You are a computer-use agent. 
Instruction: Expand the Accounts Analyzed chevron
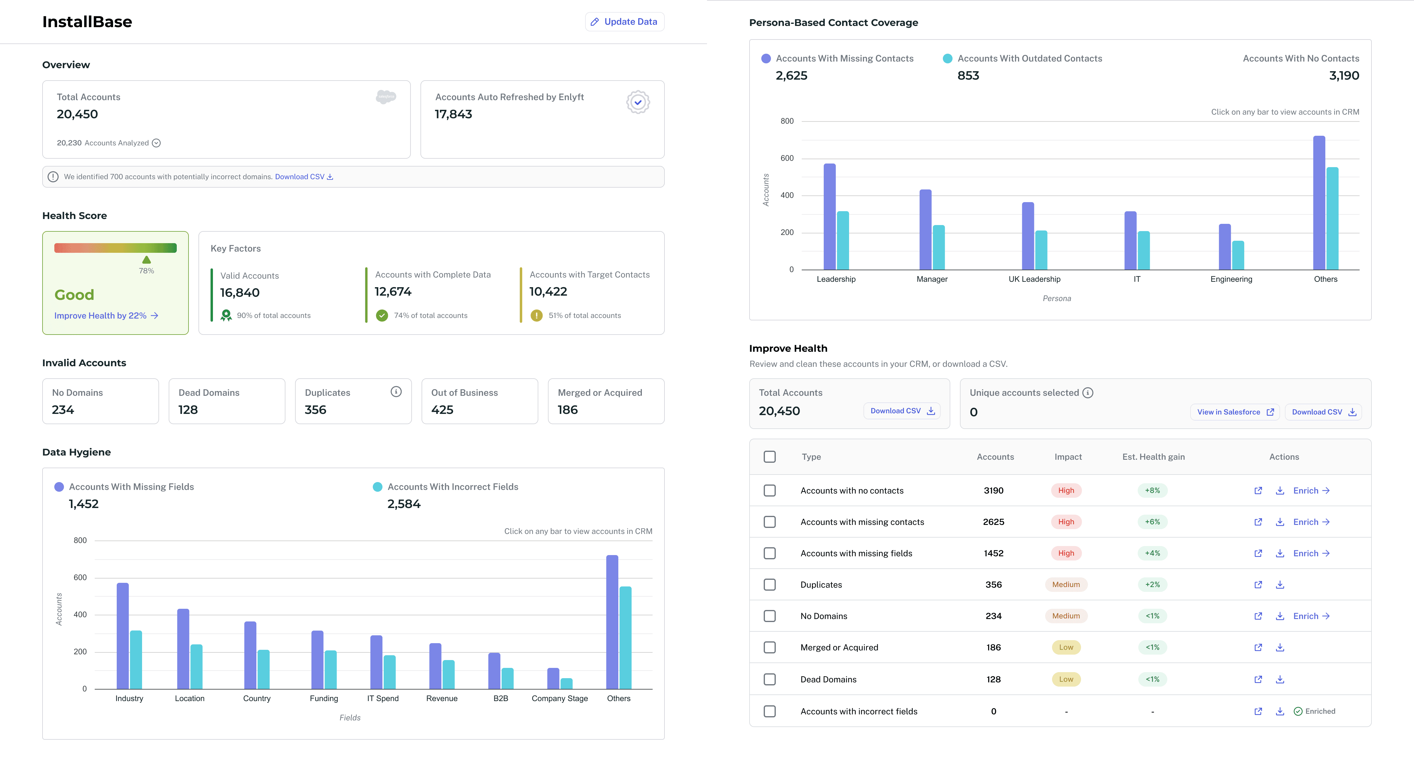point(157,143)
